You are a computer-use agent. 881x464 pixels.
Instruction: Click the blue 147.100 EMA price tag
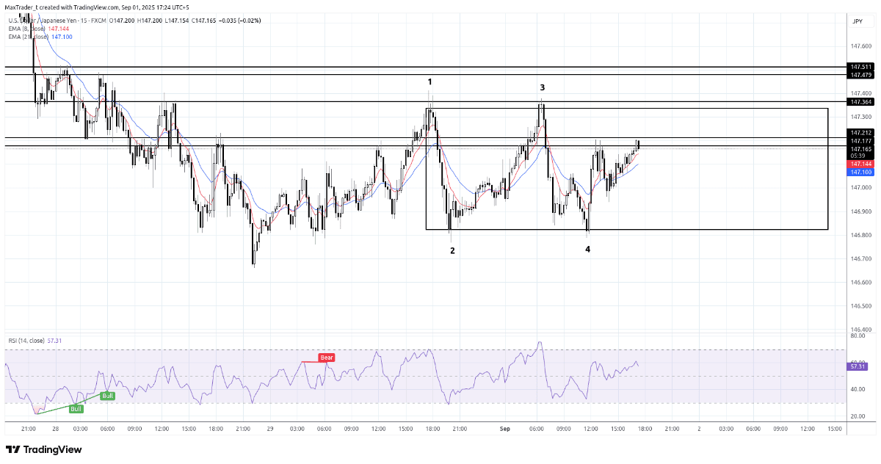point(861,172)
